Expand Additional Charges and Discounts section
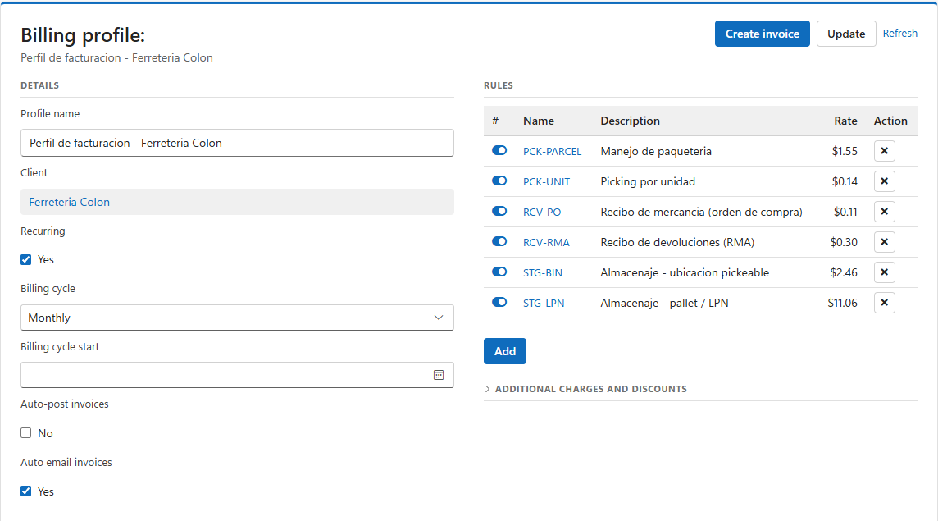Screen dimensions: 938x521 (585, 389)
